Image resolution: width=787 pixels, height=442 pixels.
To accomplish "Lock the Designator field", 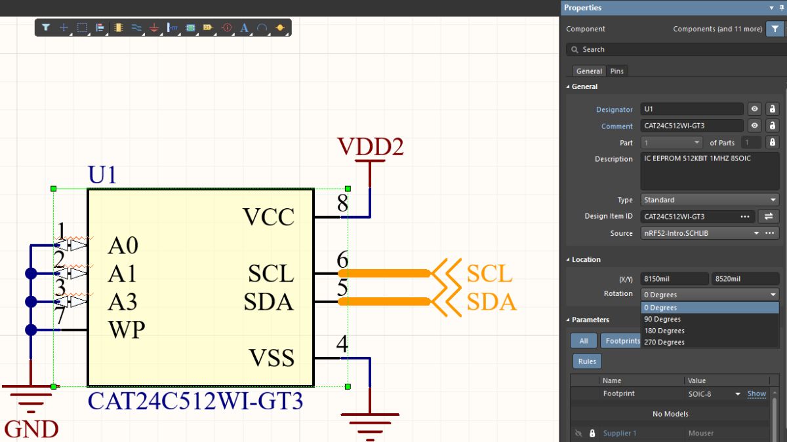I will [772, 109].
